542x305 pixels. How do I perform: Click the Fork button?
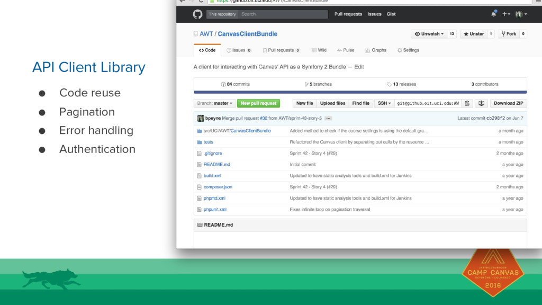509,34
